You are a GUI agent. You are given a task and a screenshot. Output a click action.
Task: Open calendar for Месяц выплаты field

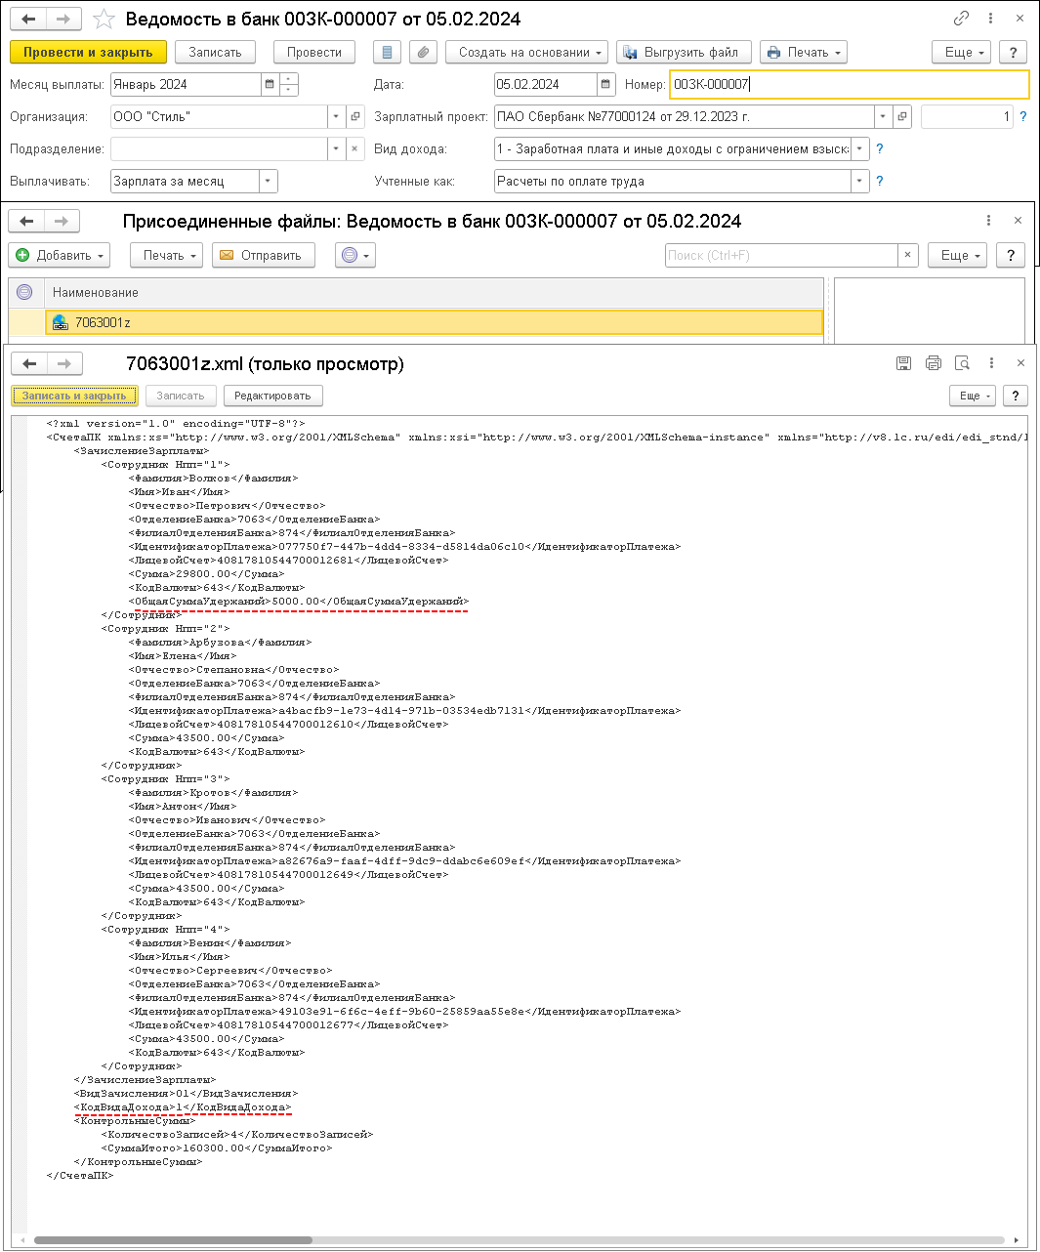tap(270, 84)
